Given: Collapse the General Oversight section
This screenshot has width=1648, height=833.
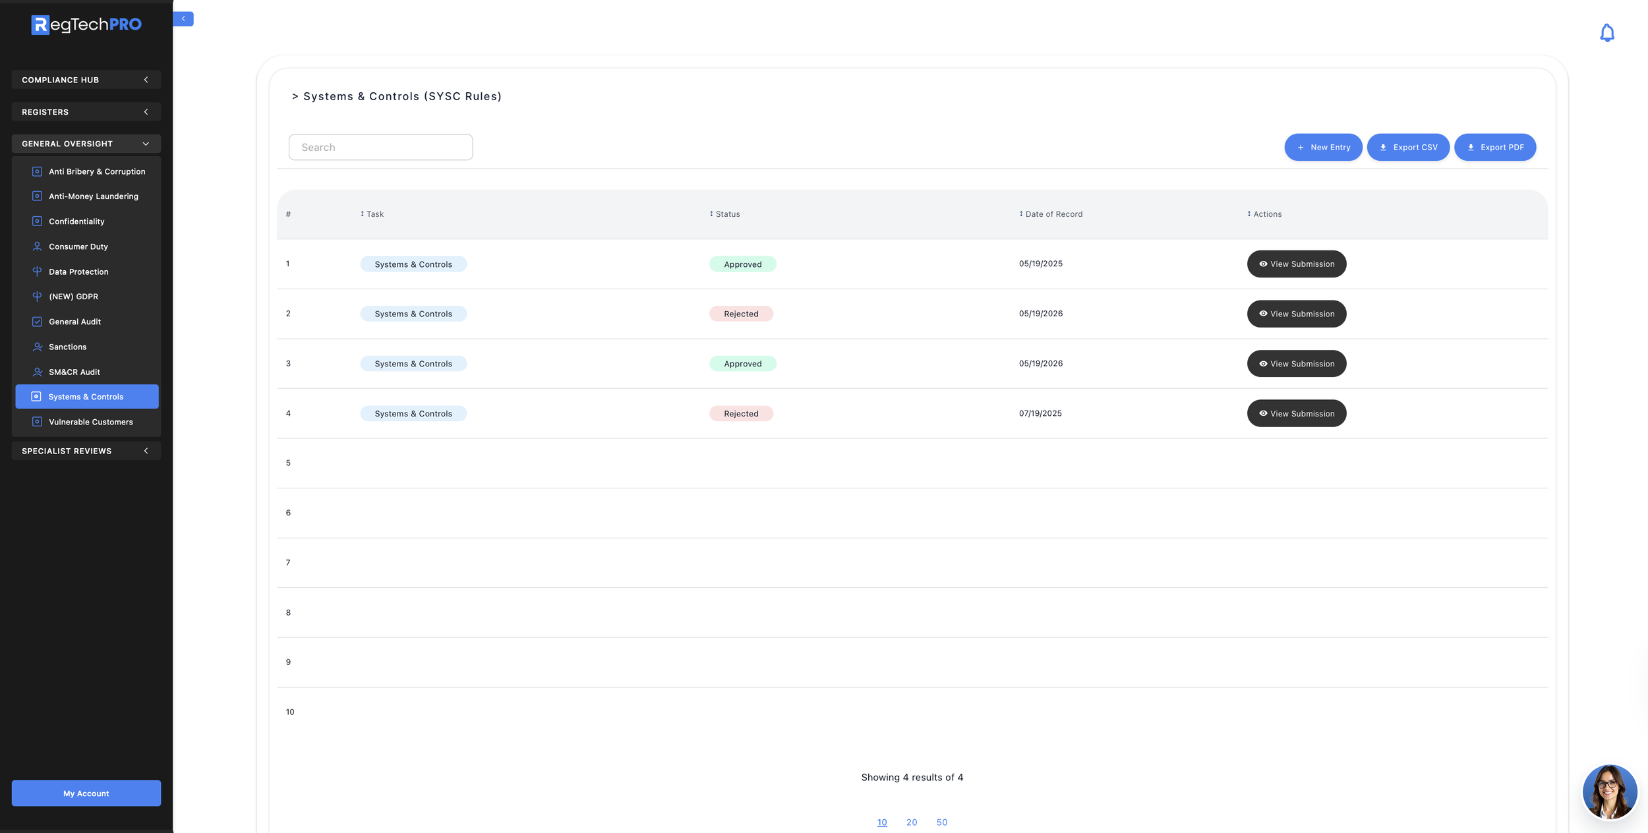Looking at the screenshot, I should [x=86, y=144].
